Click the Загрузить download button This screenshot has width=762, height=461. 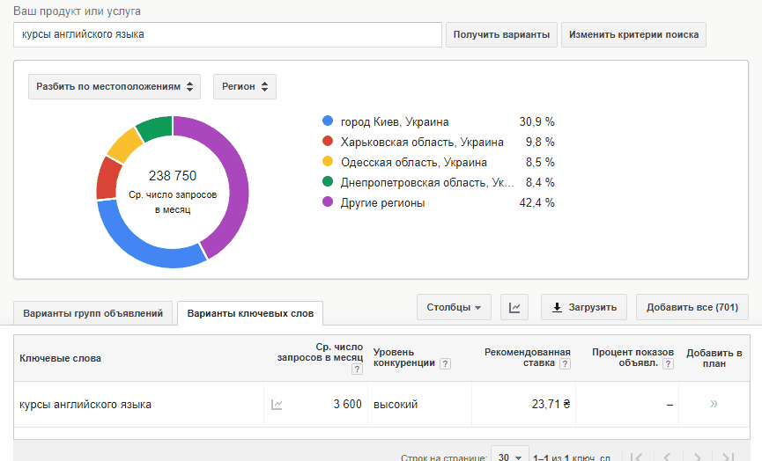coord(584,307)
